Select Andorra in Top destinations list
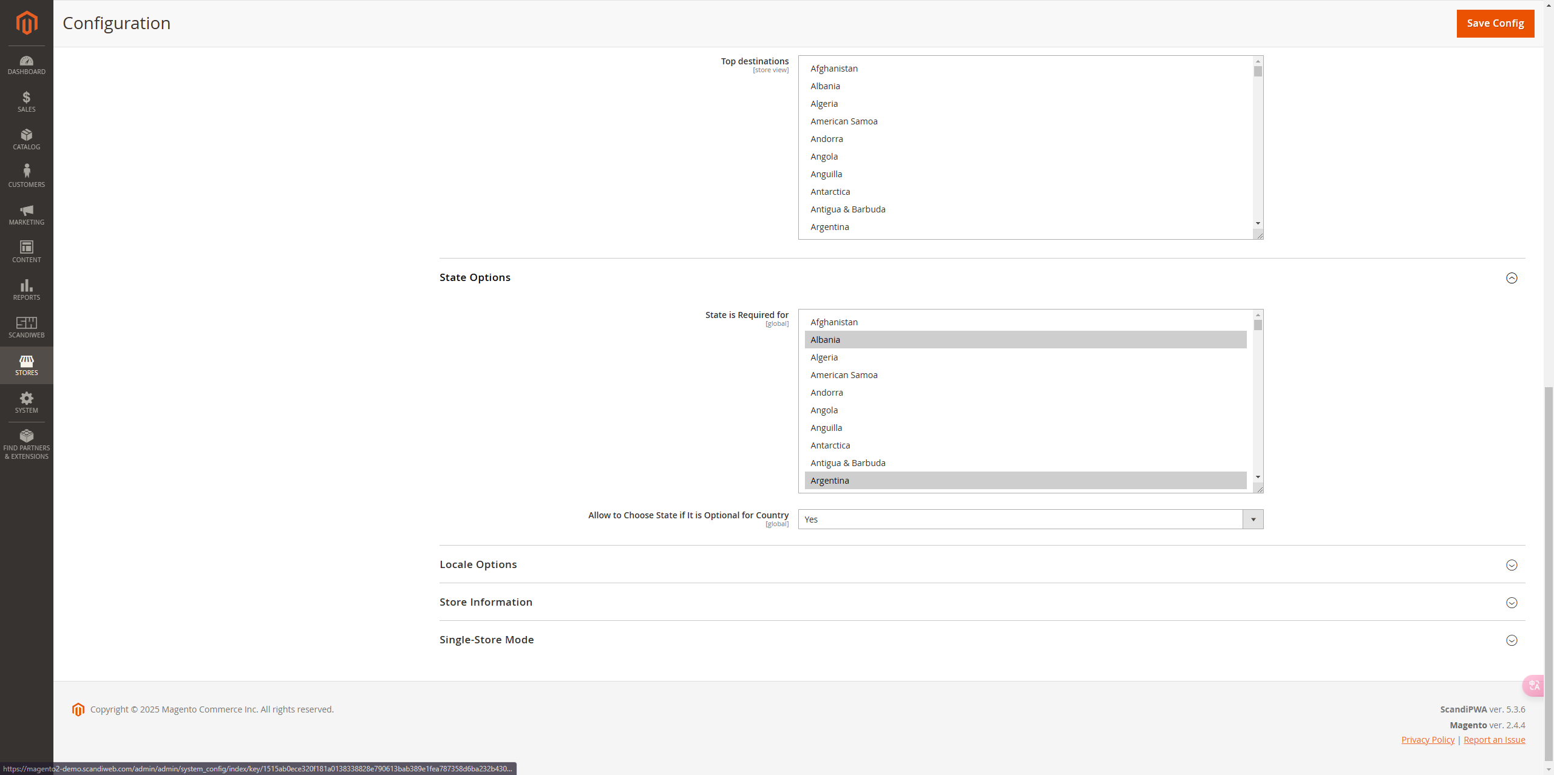1554x775 pixels. (826, 139)
